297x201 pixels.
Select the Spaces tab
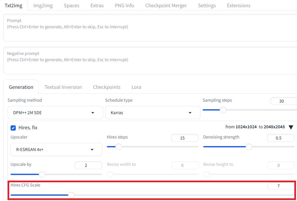pyautogui.click(x=72, y=6)
